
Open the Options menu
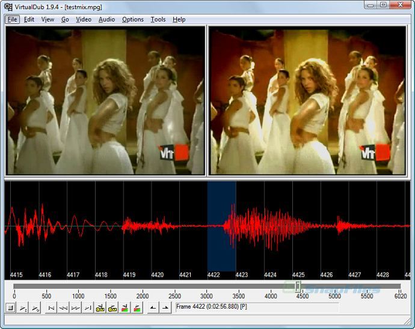pyautogui.click(x=133, y=20)
